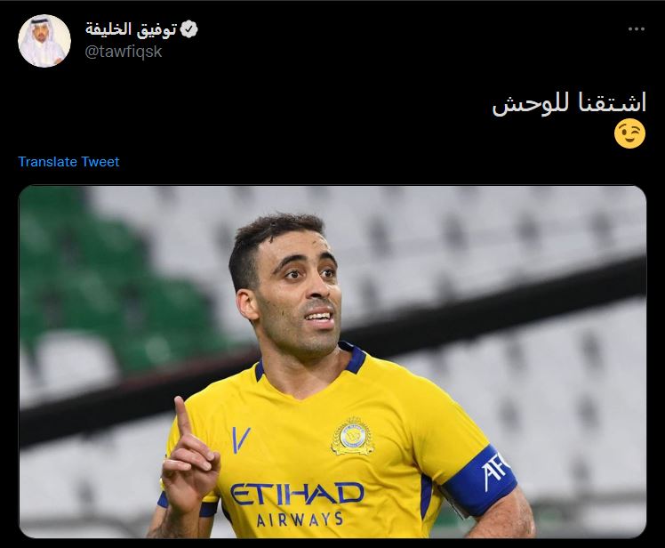Click the player's raised index finger

click(183, 416)
